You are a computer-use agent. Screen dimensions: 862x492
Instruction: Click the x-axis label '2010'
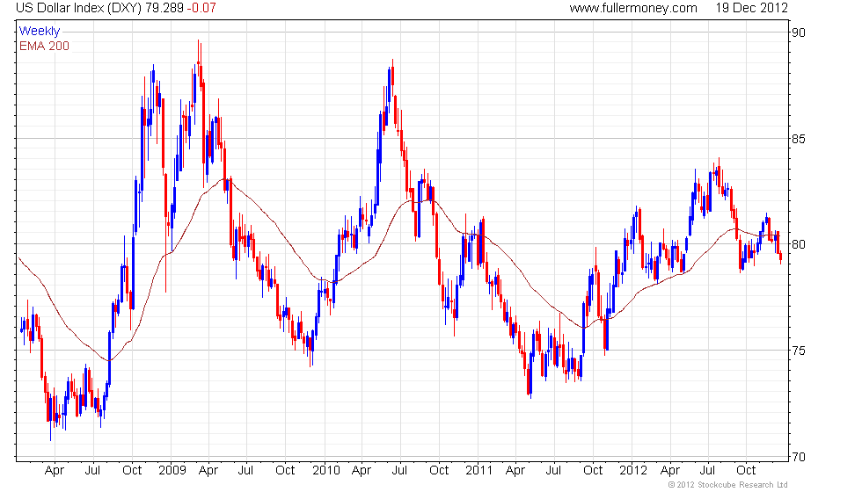(x=326, y=471)
